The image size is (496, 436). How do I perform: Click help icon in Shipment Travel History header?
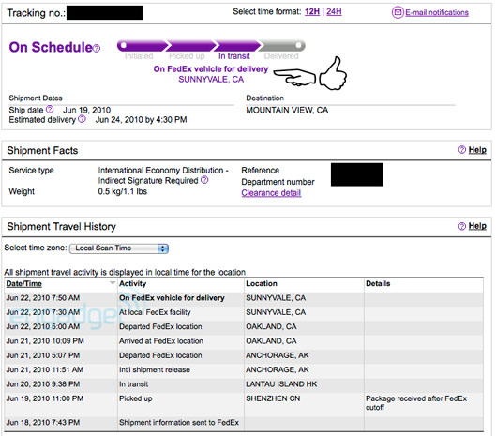click(x=462, y=226)
